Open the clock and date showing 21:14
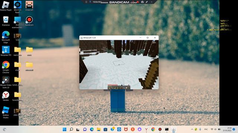The width and height of the screenshot is (238, 133). (x=227, y=129)
